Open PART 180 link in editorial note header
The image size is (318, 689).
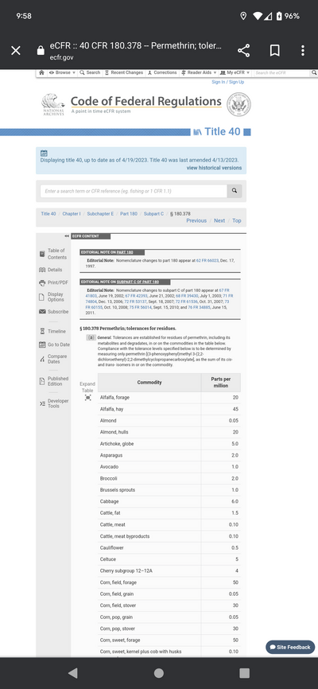point(124,252)
